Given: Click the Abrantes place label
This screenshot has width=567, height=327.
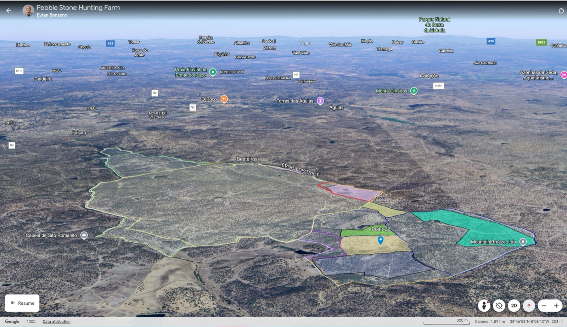Looking at the screenshot, I should (x=242, y=43).
